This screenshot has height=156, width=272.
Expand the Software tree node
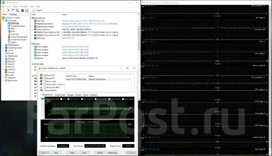[3, 70]
